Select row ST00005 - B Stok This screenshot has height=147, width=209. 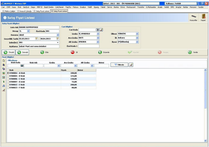tap(52, 76)
